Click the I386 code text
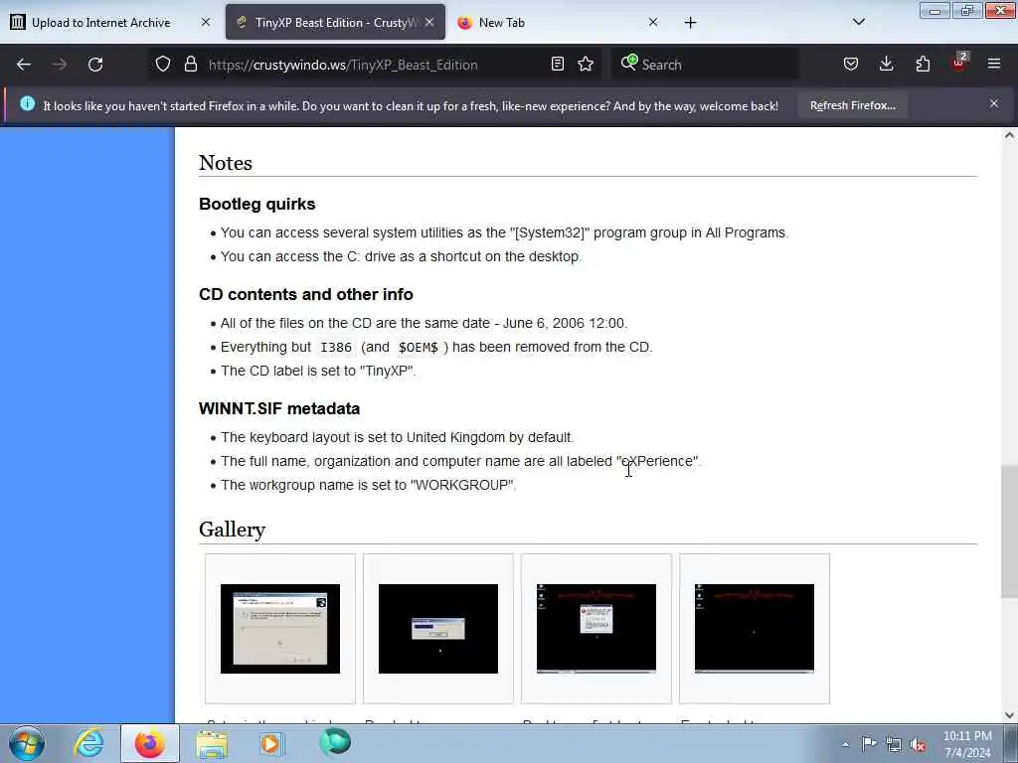Screen dimensions: 1018x763 (x=336, y=347)
